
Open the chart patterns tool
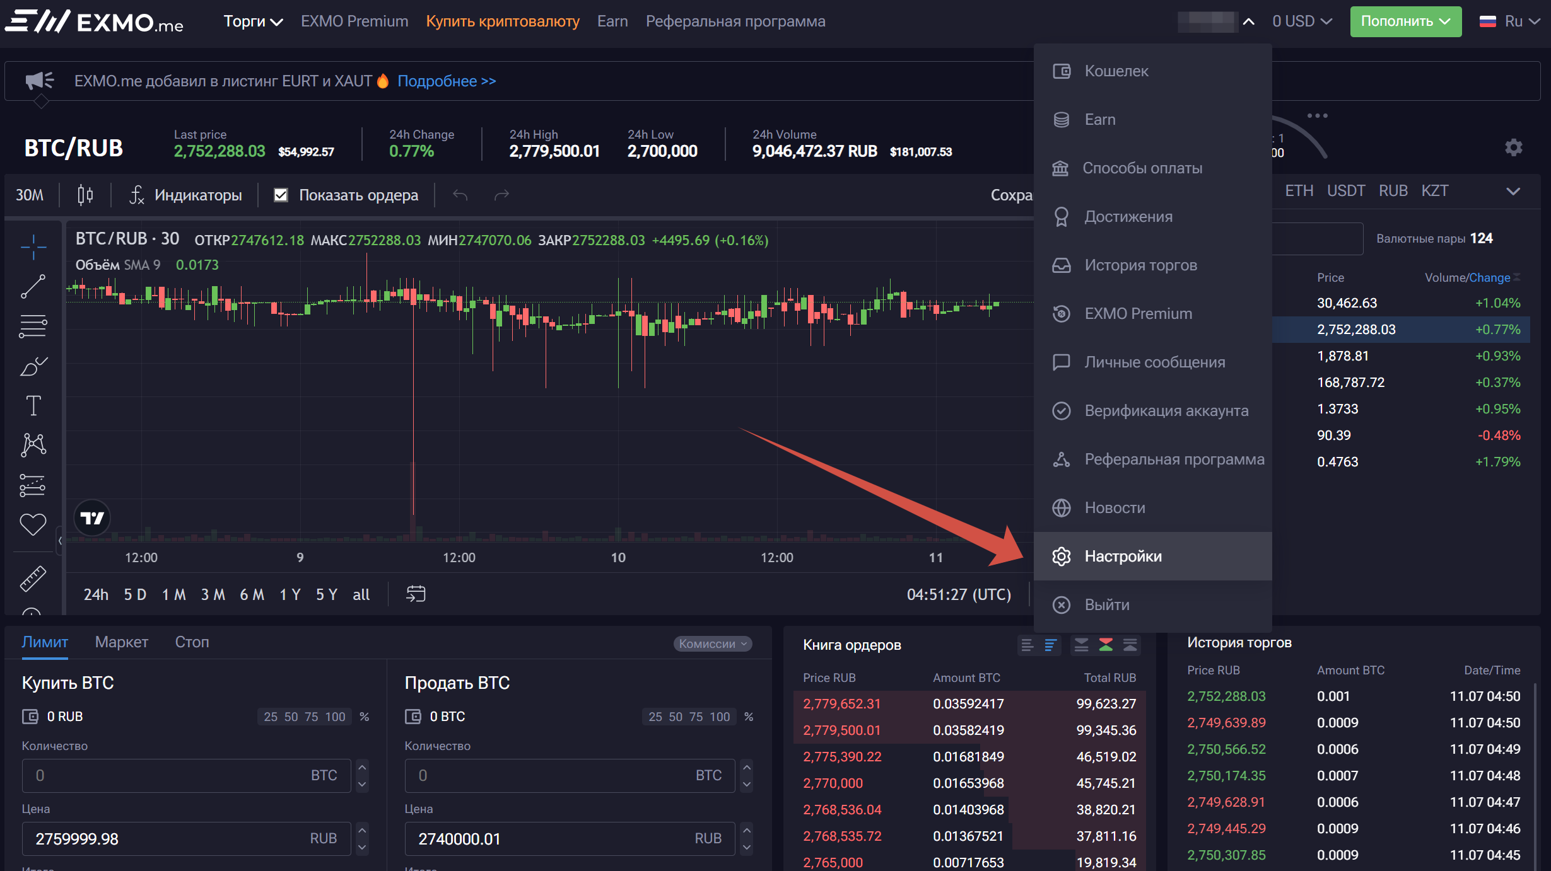33,445
